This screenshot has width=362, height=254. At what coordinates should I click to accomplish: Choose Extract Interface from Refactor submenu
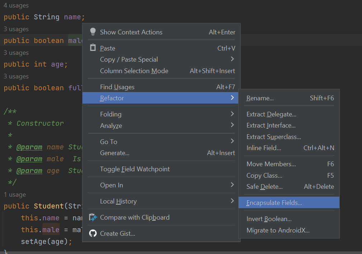[x=270, y=125]
